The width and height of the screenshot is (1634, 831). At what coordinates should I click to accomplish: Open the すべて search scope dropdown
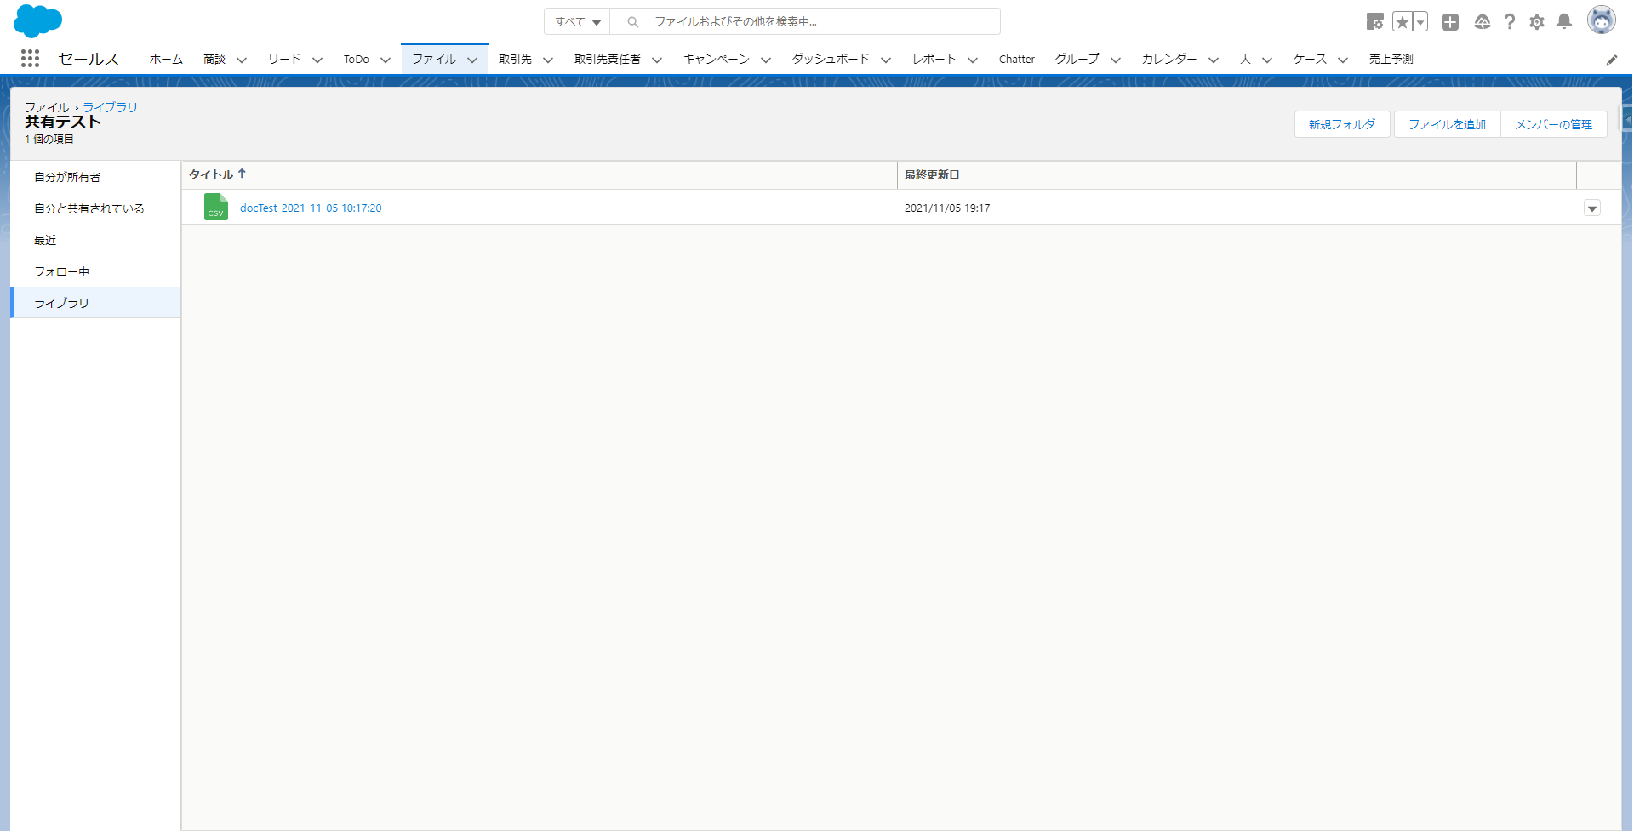(x=576, y=21)
